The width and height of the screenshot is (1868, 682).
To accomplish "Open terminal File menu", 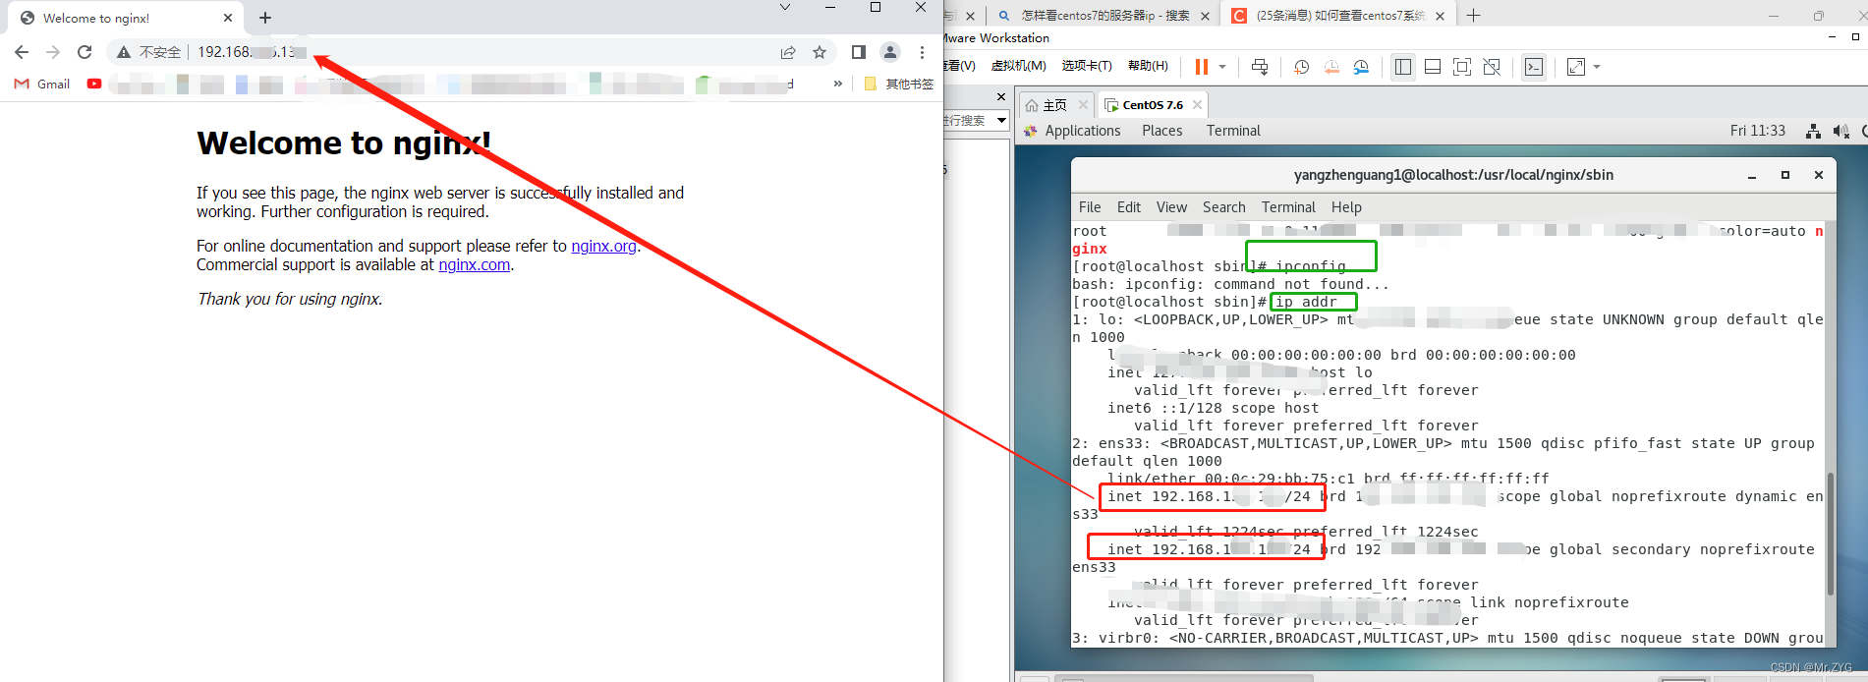I will 1090,207.
